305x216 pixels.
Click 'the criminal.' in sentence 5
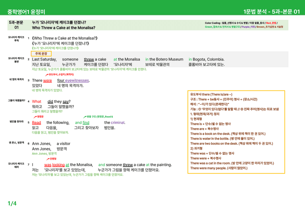pos(115,123)
